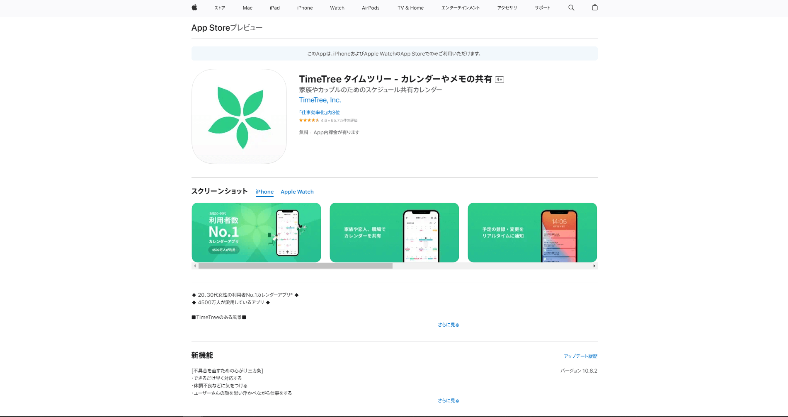Click the horizontal screenshot scrollbar thumb
Image resolution: width=788 pixels, height=417 pixels.
pyautogui.click(x=296, y=266)
